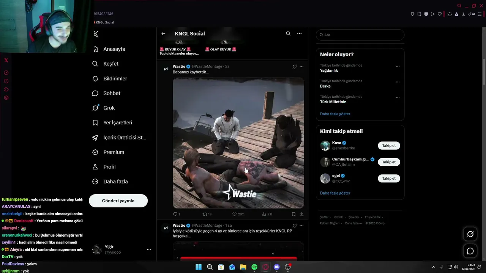The height and width of the screenshot is (273, 486).
Task: Open the browser AI assistant button
Action: 472,14
